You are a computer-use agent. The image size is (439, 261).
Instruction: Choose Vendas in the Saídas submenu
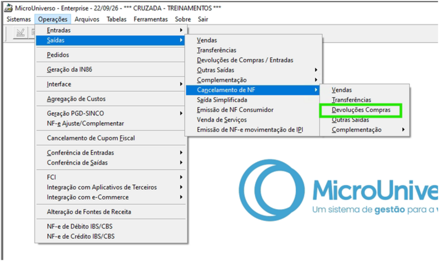[x=253, y=40]
